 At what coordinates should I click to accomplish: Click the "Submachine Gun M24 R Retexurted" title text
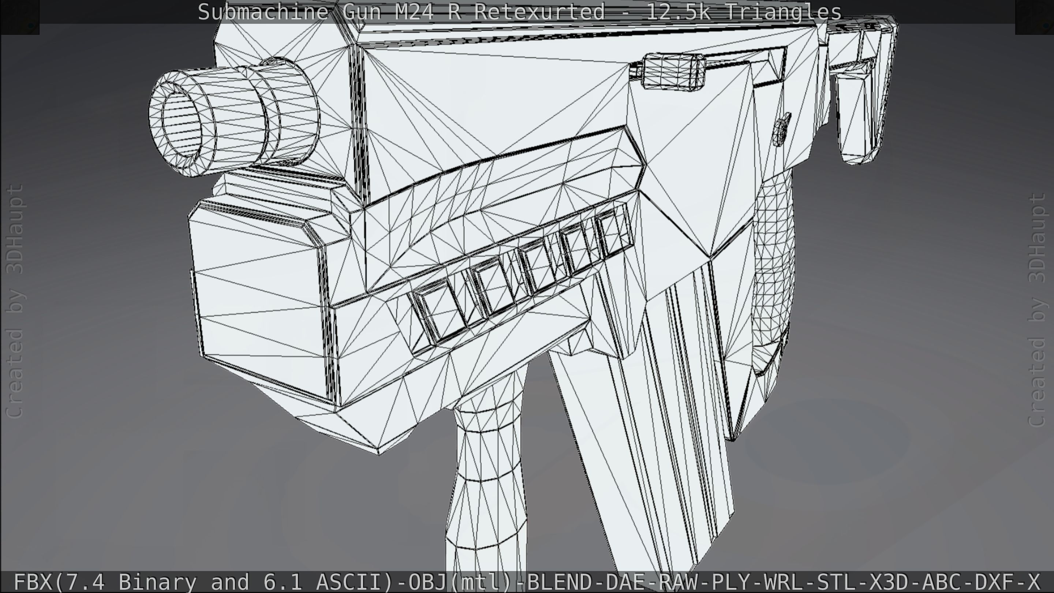(x=401, y=12)
